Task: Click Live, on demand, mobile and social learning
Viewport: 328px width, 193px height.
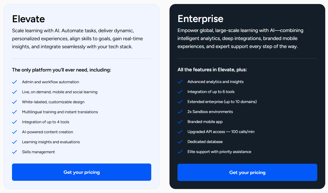Action: coord(60,92)
